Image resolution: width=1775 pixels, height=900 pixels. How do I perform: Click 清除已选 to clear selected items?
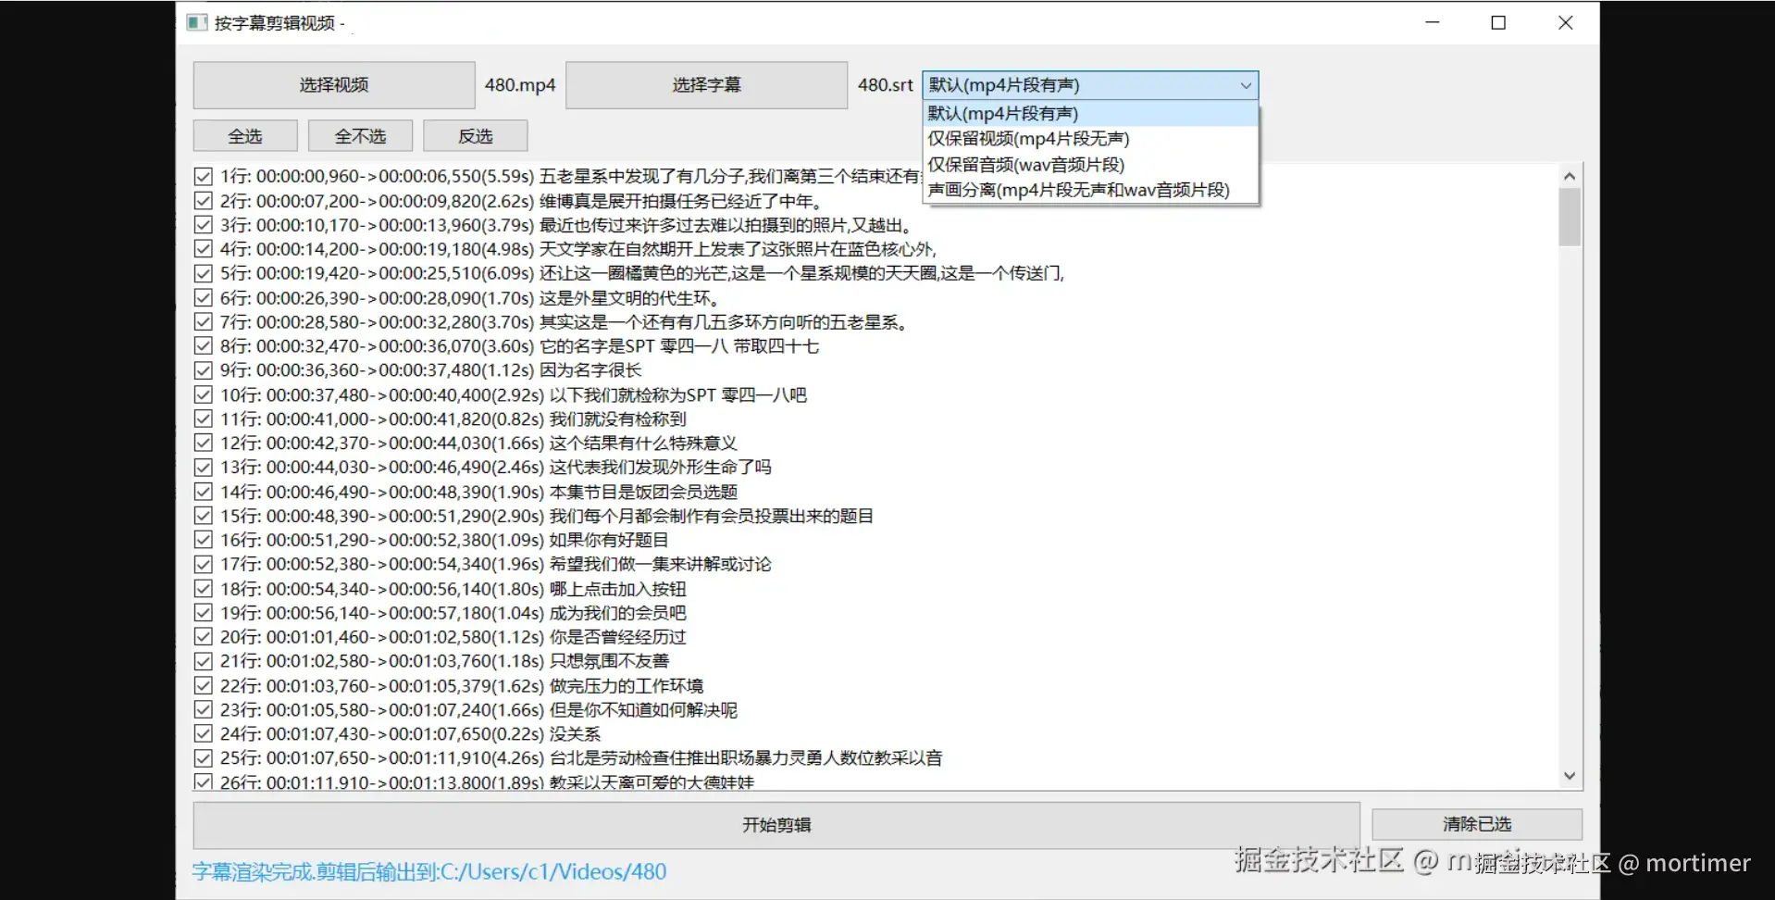click(1477, 823)
